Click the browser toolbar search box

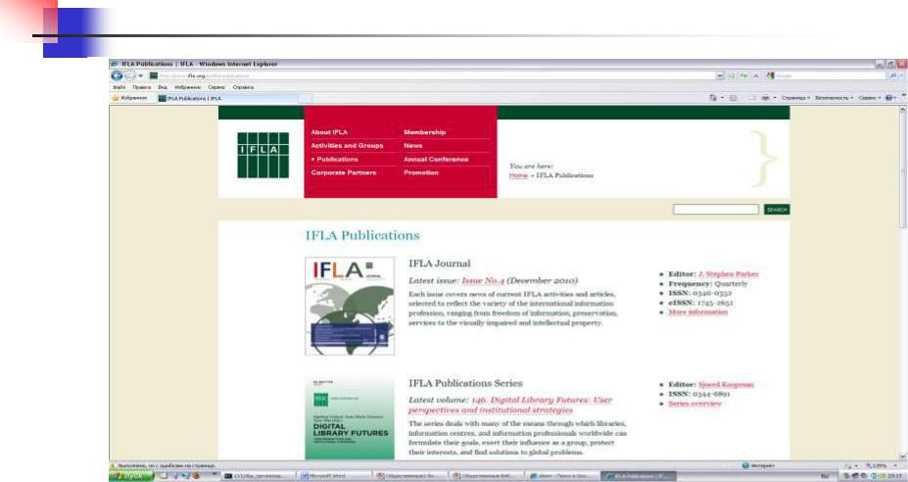(827, 75)
